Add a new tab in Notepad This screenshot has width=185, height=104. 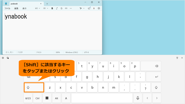(x=47, y=4)
